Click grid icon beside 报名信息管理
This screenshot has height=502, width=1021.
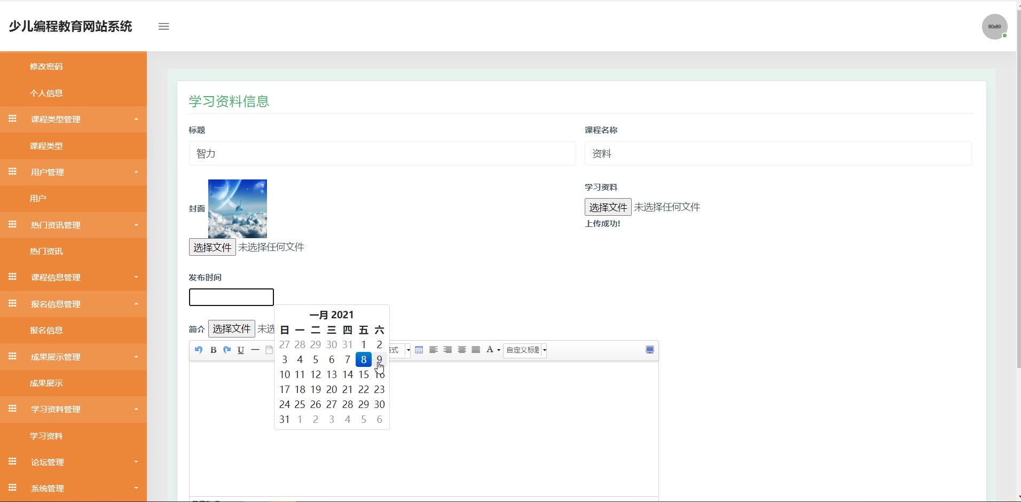[x=13, y=303]
